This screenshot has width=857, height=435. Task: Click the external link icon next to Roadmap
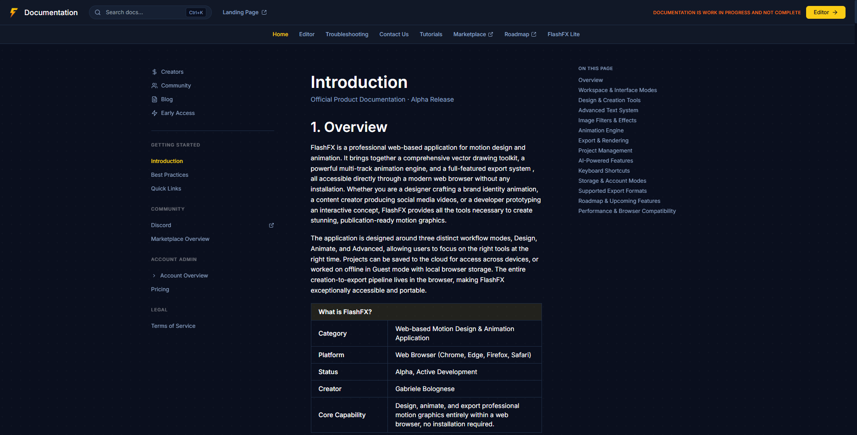pos(534,34)
